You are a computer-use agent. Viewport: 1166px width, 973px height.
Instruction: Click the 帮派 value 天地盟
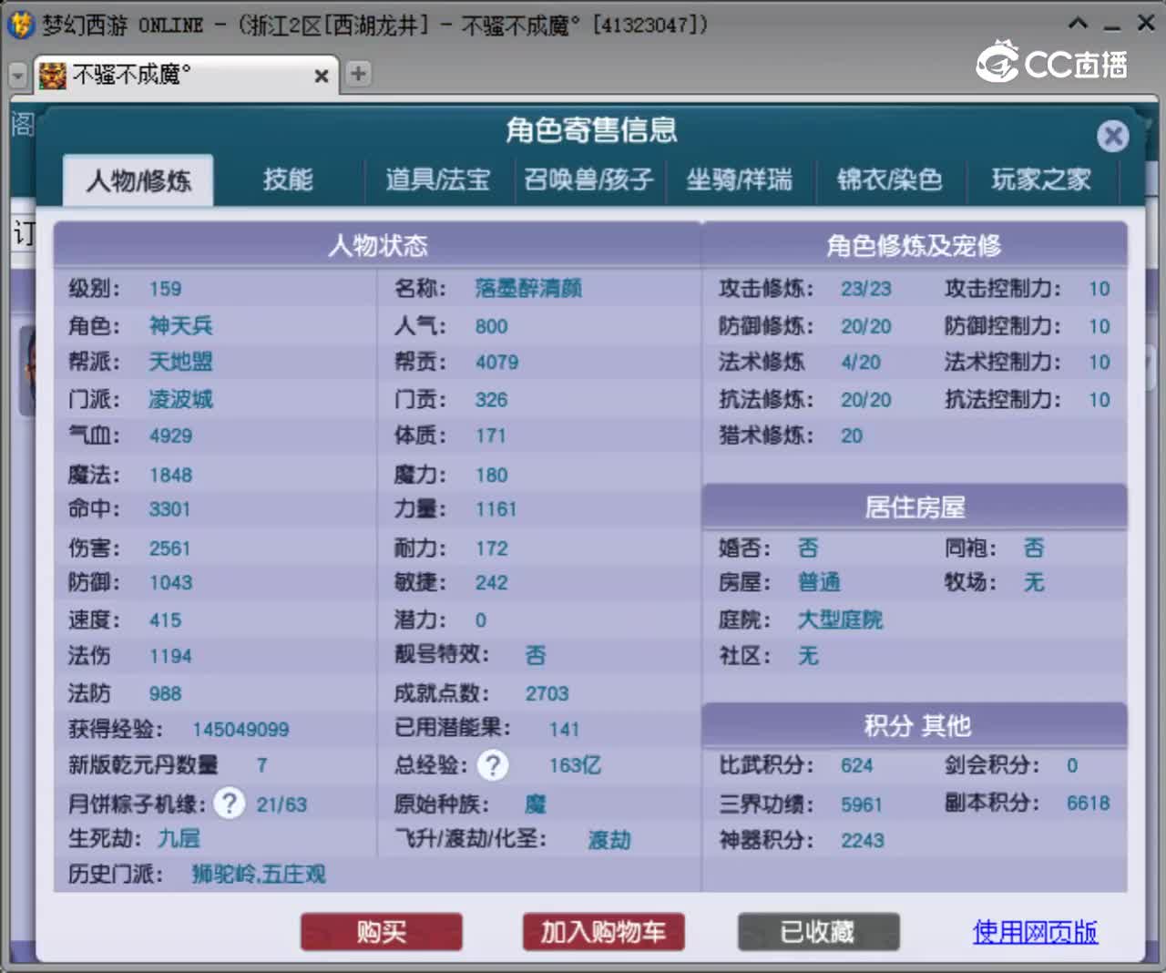[181, 362]
